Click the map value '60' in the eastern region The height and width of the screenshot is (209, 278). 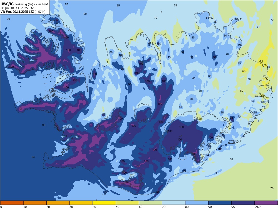[242, 91]
